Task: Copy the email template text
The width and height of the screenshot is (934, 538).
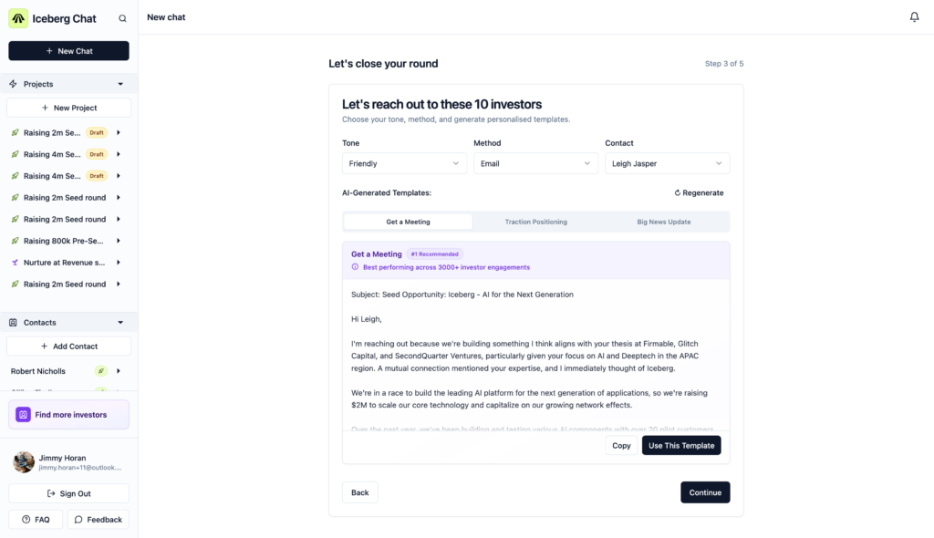Action: click(x=621, y=446)
